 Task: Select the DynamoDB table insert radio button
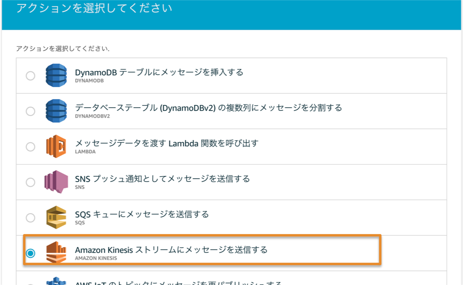(31, 76)
